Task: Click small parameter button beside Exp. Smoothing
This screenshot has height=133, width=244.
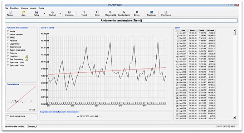Action: 26,60
